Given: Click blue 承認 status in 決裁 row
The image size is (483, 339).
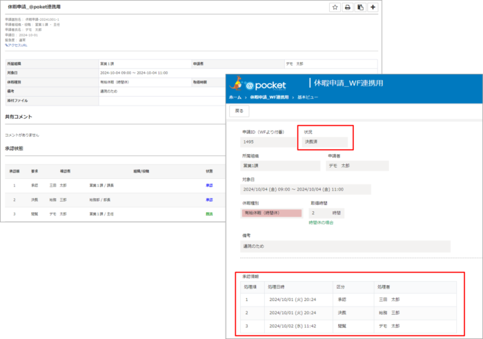Looking at the screenshot, I should pyautogui.click(x=209, y=200).
